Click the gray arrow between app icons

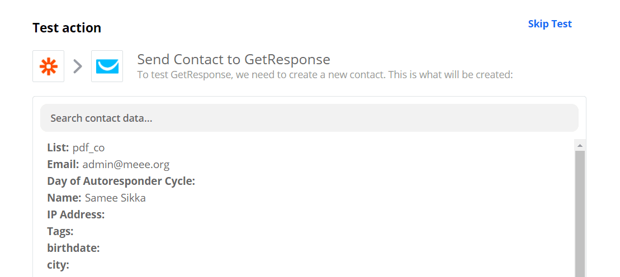[78, 66]
